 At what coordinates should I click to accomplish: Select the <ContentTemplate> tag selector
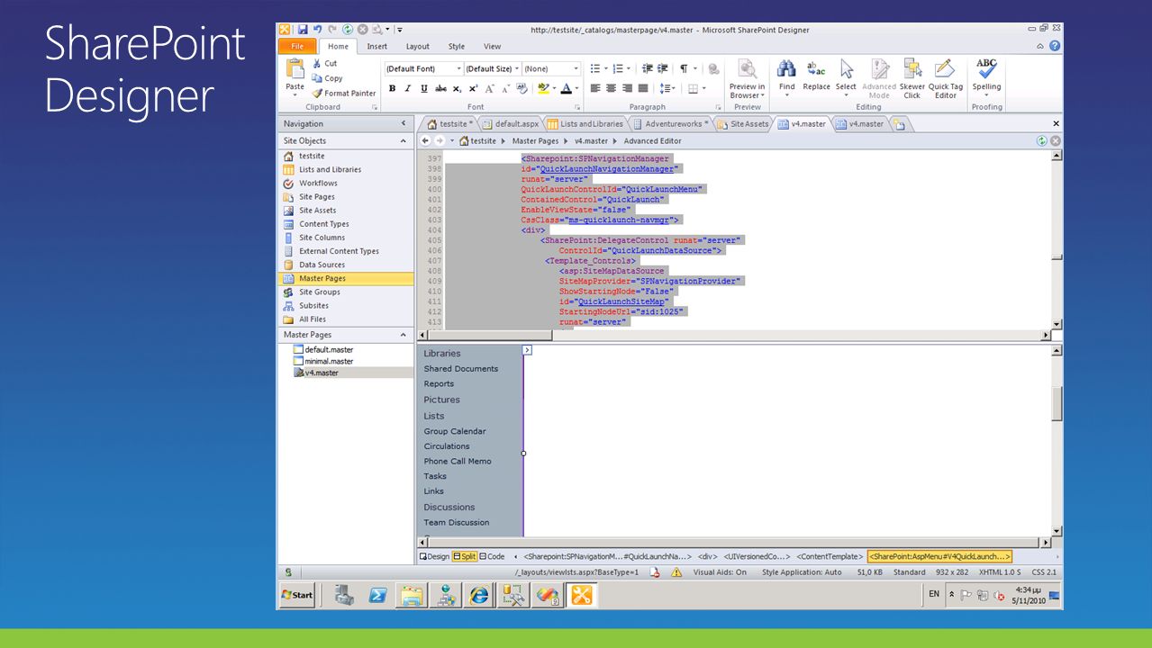pyautogui.click(x=830, y=557)
